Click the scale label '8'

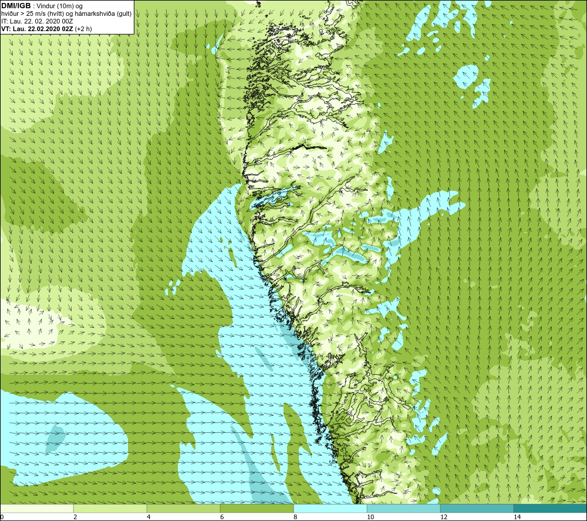295,517
